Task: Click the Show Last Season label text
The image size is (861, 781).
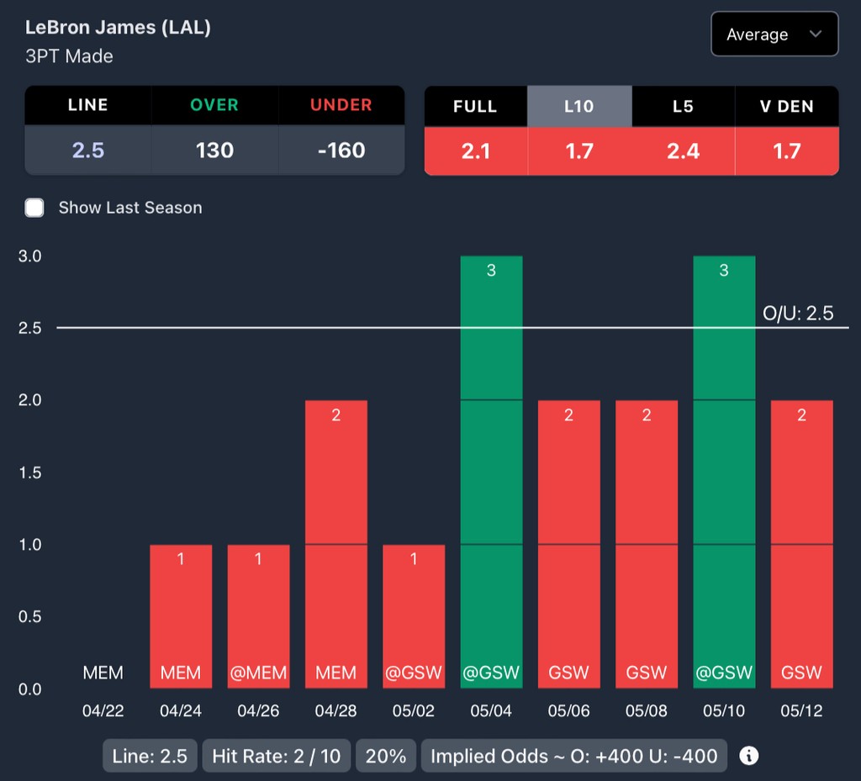Action: (x=130, y=208)
